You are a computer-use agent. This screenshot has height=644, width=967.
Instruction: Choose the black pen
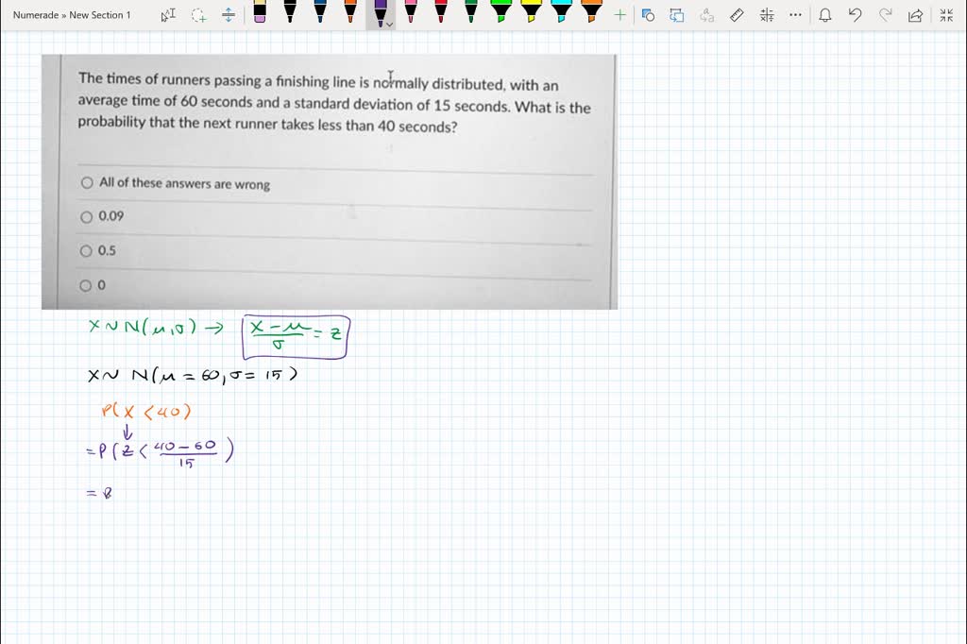290,13
